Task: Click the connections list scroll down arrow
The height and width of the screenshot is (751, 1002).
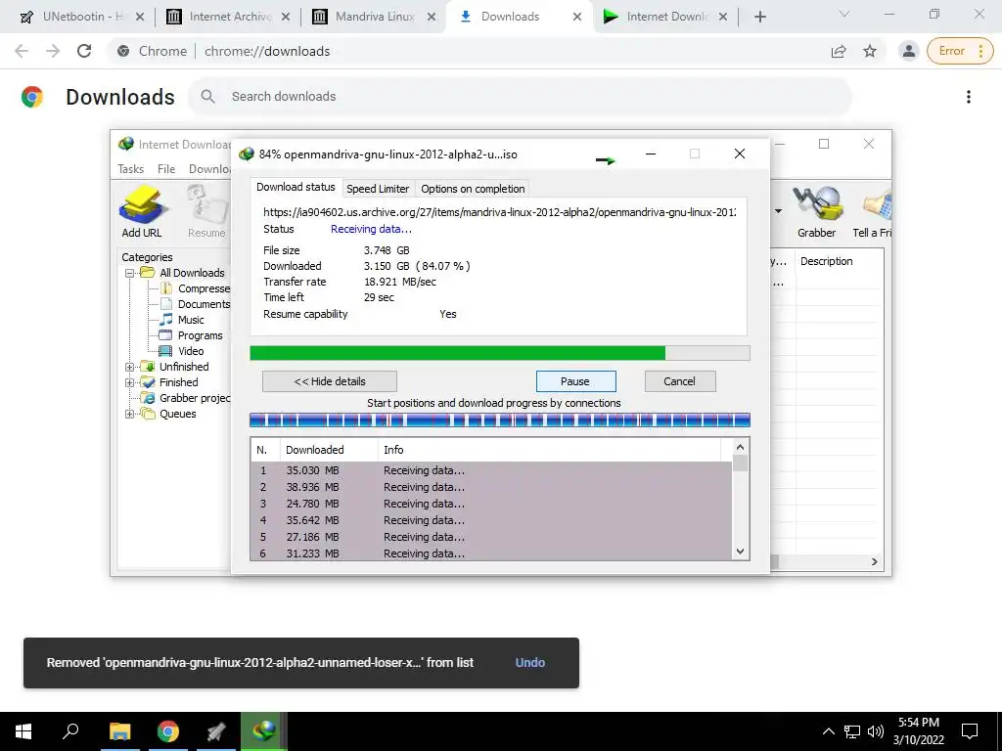Action: (x=740, y=552)
